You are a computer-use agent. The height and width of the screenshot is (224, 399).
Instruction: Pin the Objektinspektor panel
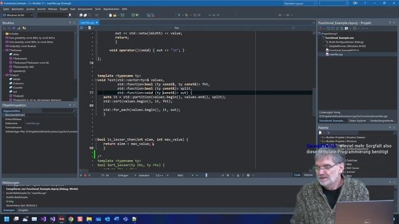70,105
